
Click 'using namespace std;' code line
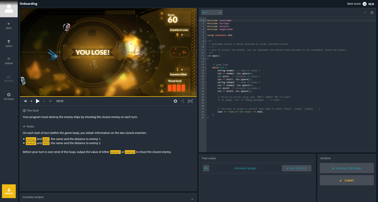(220, 35)
